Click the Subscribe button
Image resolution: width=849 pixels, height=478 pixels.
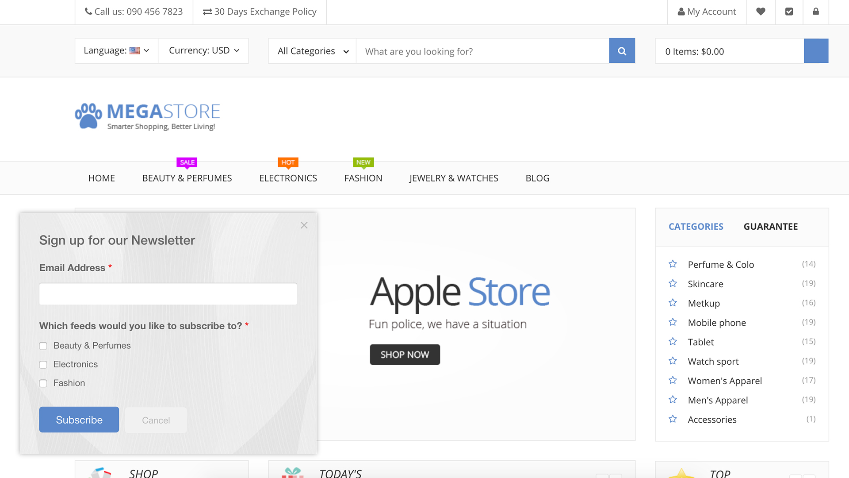(x=79, y=420)
